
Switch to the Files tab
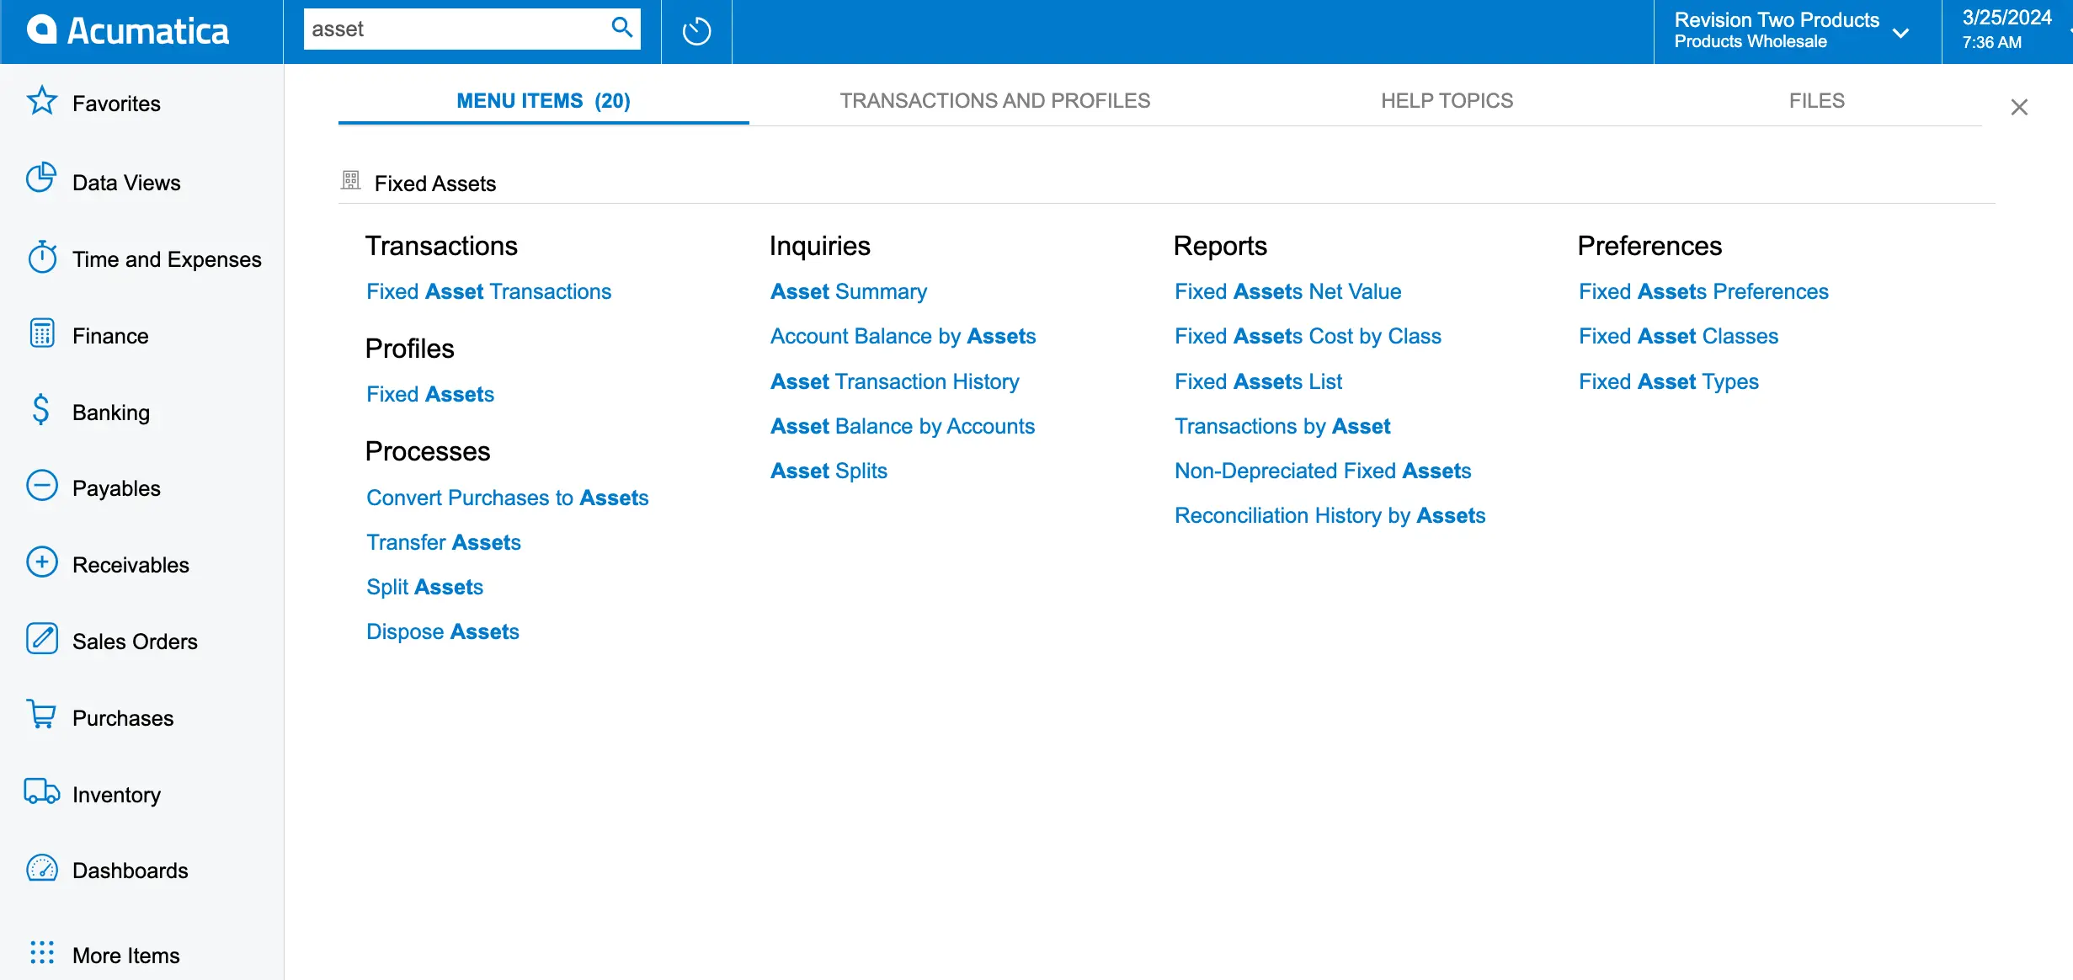1816,101
